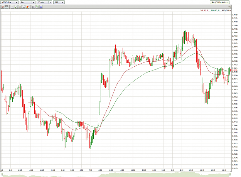Click the right handle of range scrollbar

(230, 174)
